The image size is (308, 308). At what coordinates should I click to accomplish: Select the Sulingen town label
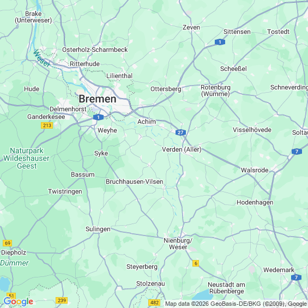98,230
